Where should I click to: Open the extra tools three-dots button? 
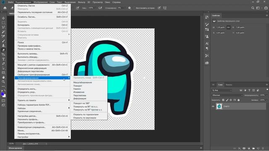coord(3,86)
